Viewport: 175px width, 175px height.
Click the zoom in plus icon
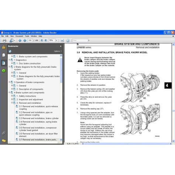point(46,40)
